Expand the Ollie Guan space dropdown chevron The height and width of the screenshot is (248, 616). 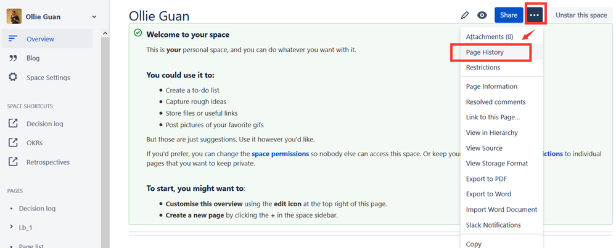[94, 17]
